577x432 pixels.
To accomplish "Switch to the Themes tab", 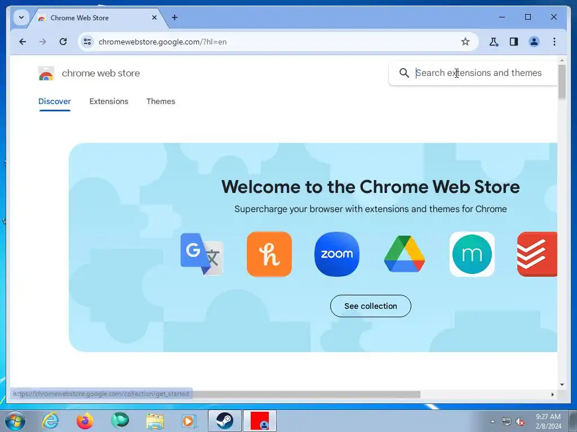I will pos(161,101).
